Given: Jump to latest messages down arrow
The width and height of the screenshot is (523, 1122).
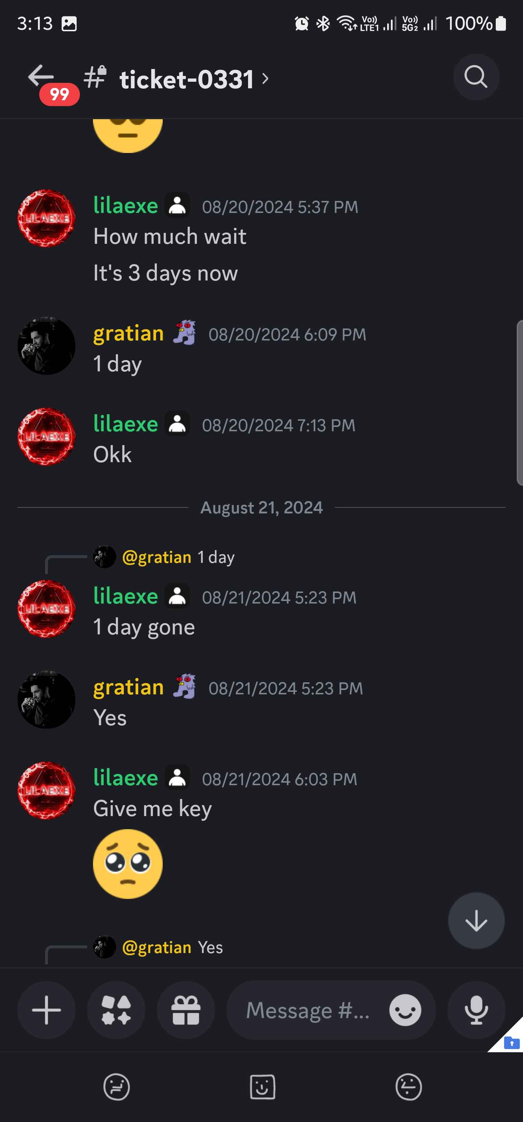Looking at the screenshot, I should pyautogui.click(x=476, y=921).
